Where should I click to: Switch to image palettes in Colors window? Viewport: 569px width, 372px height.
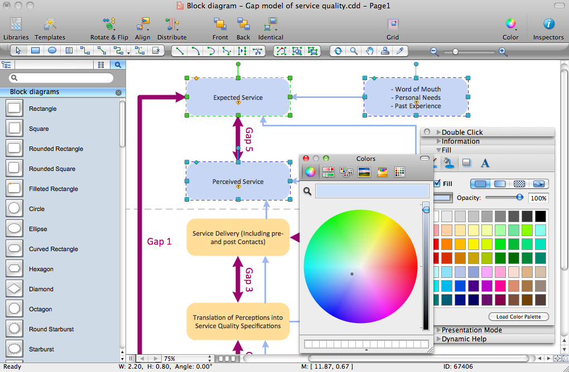(364, 172)
